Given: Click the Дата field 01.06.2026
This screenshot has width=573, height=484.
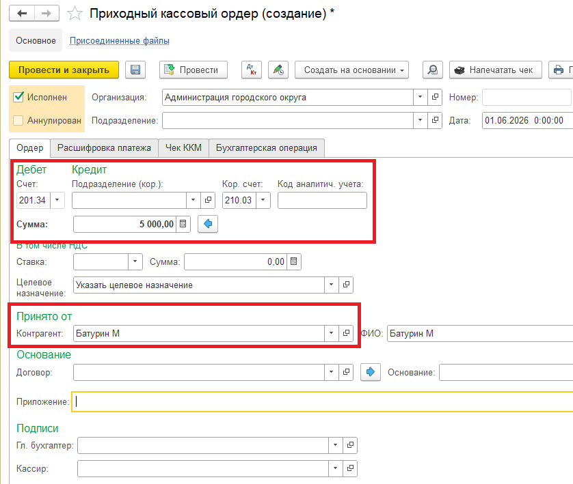Looking at the screenshot, I should coord(527,120).
